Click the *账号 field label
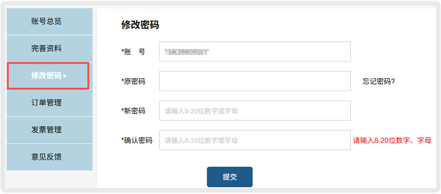 click(133, 52)
